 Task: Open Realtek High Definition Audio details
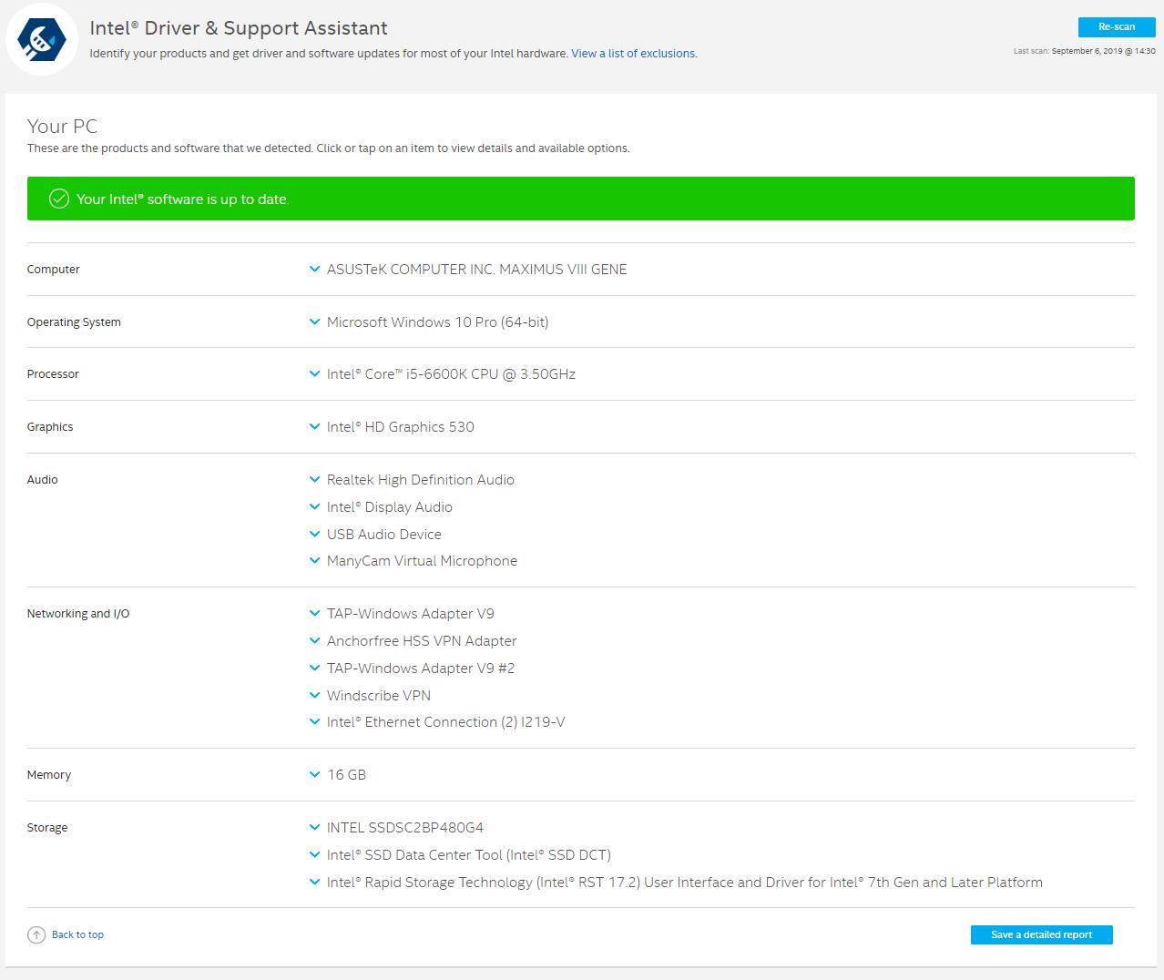[x=420, y=480]
